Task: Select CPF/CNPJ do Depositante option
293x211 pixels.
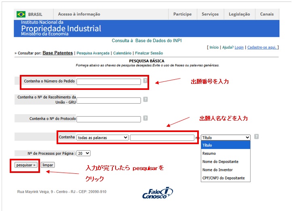Action: point(226,178)
